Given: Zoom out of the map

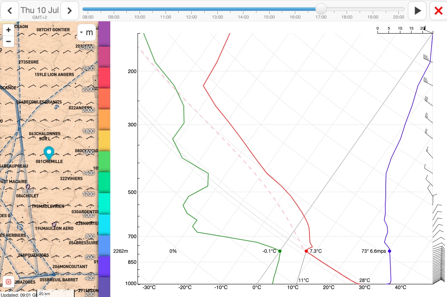Looking at the screenshot, I should [x=8, y=41].
